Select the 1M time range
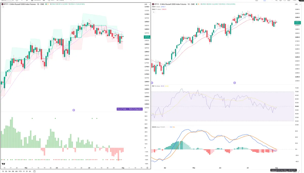Viewport: 304px width, 173px height. point(9,171)
